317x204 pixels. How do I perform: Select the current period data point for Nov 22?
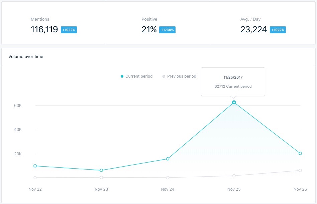(x=35, y=166)
